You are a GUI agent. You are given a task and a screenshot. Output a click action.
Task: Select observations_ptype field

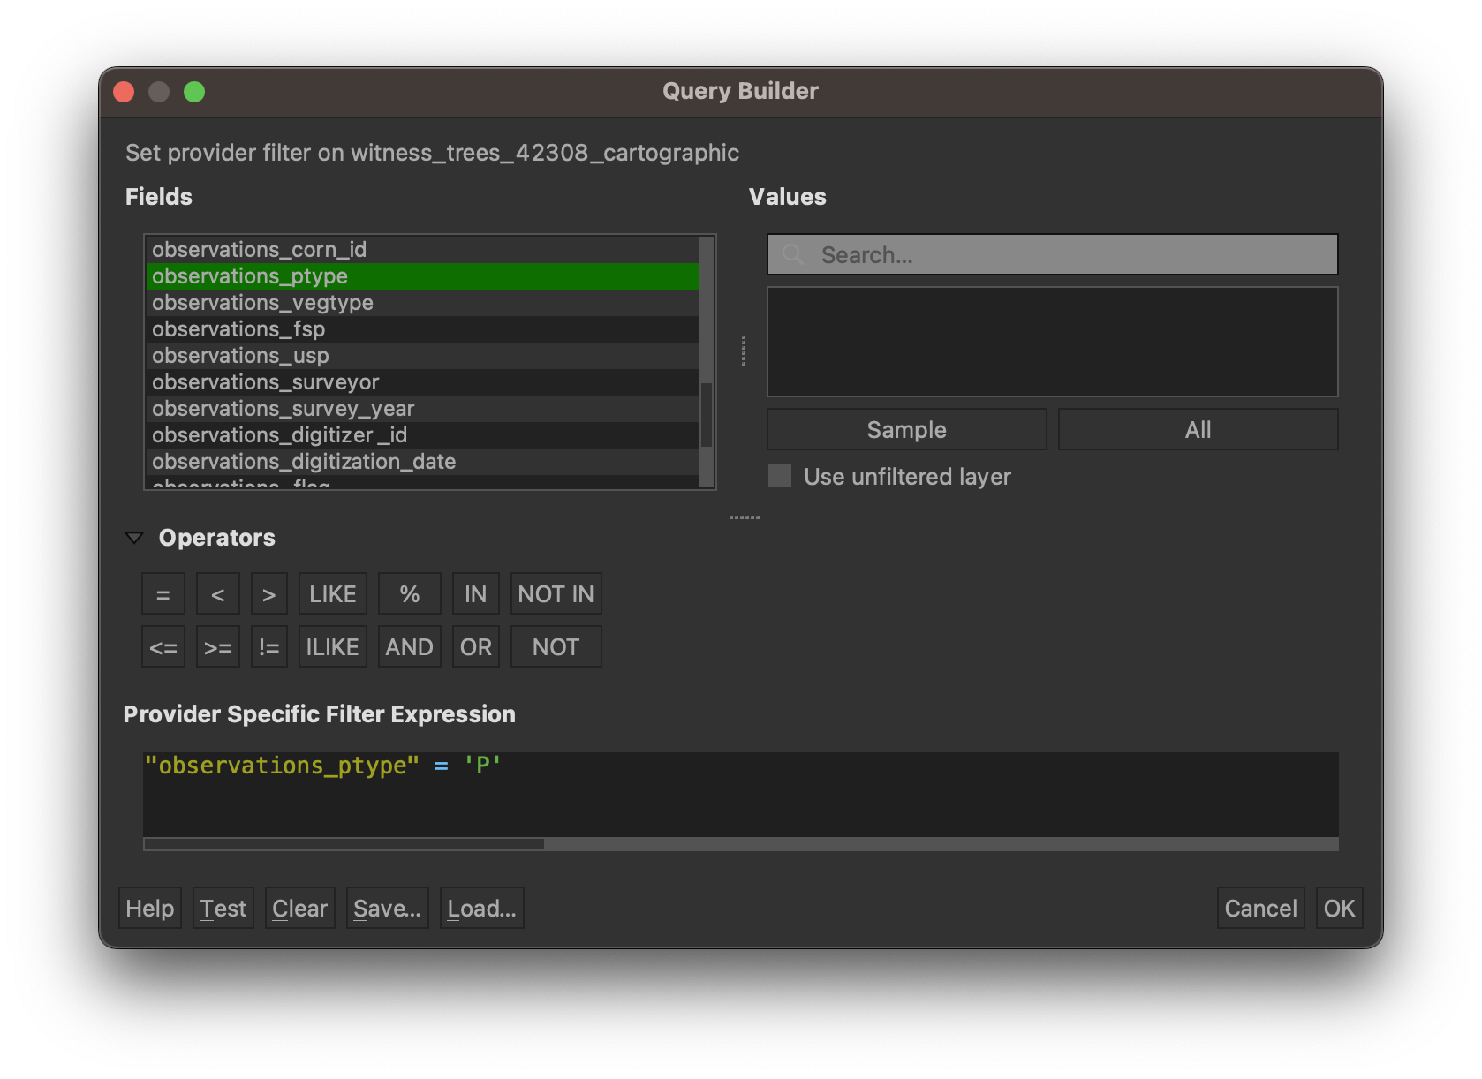coord(422,276)
